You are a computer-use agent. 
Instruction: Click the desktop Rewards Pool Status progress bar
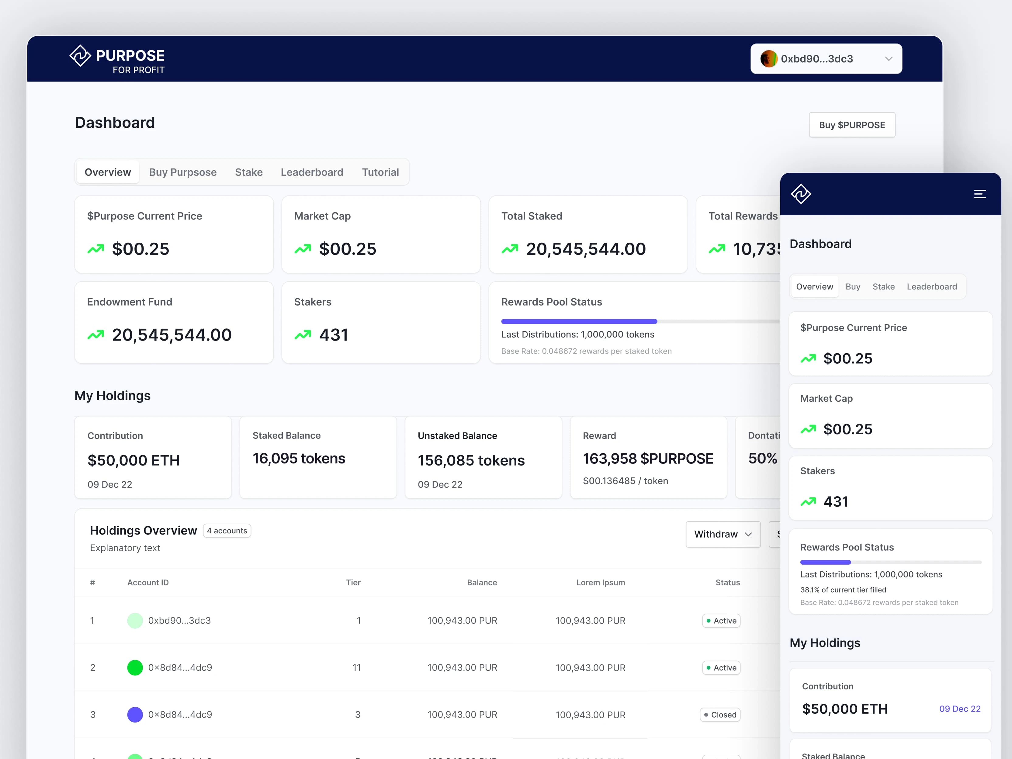(x=640, y=322)
